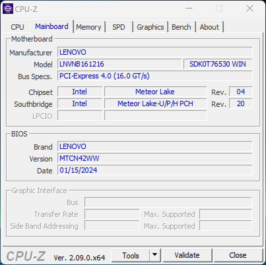Screen dimensions: 266x265
Task: Click the empty LPCIO vendor field
Action: click(80, 115)
